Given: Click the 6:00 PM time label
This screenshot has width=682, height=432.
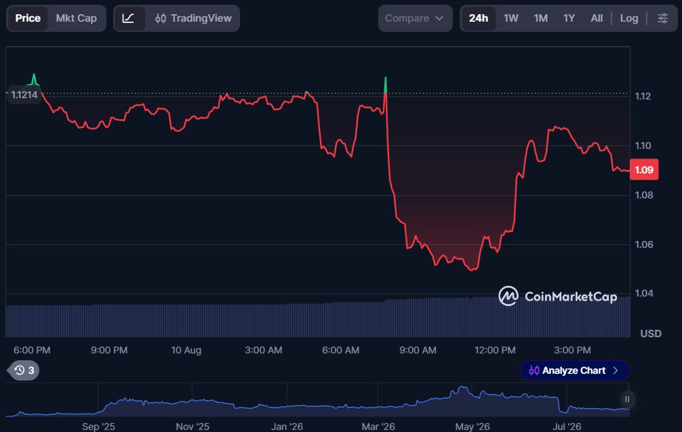Looking at the screenshot, I should (x=32, y=350).
